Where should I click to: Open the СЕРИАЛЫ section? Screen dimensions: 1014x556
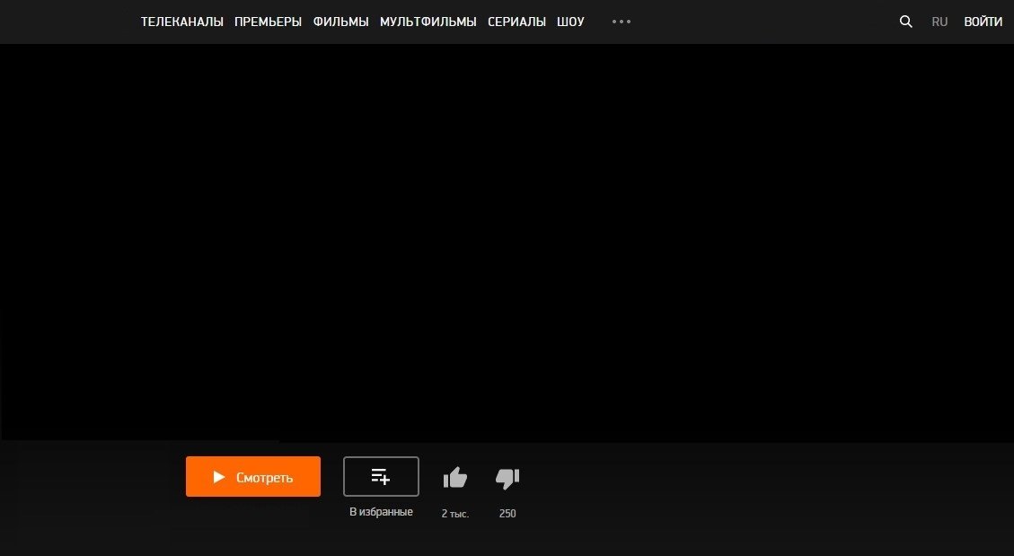tap(516, 22)
